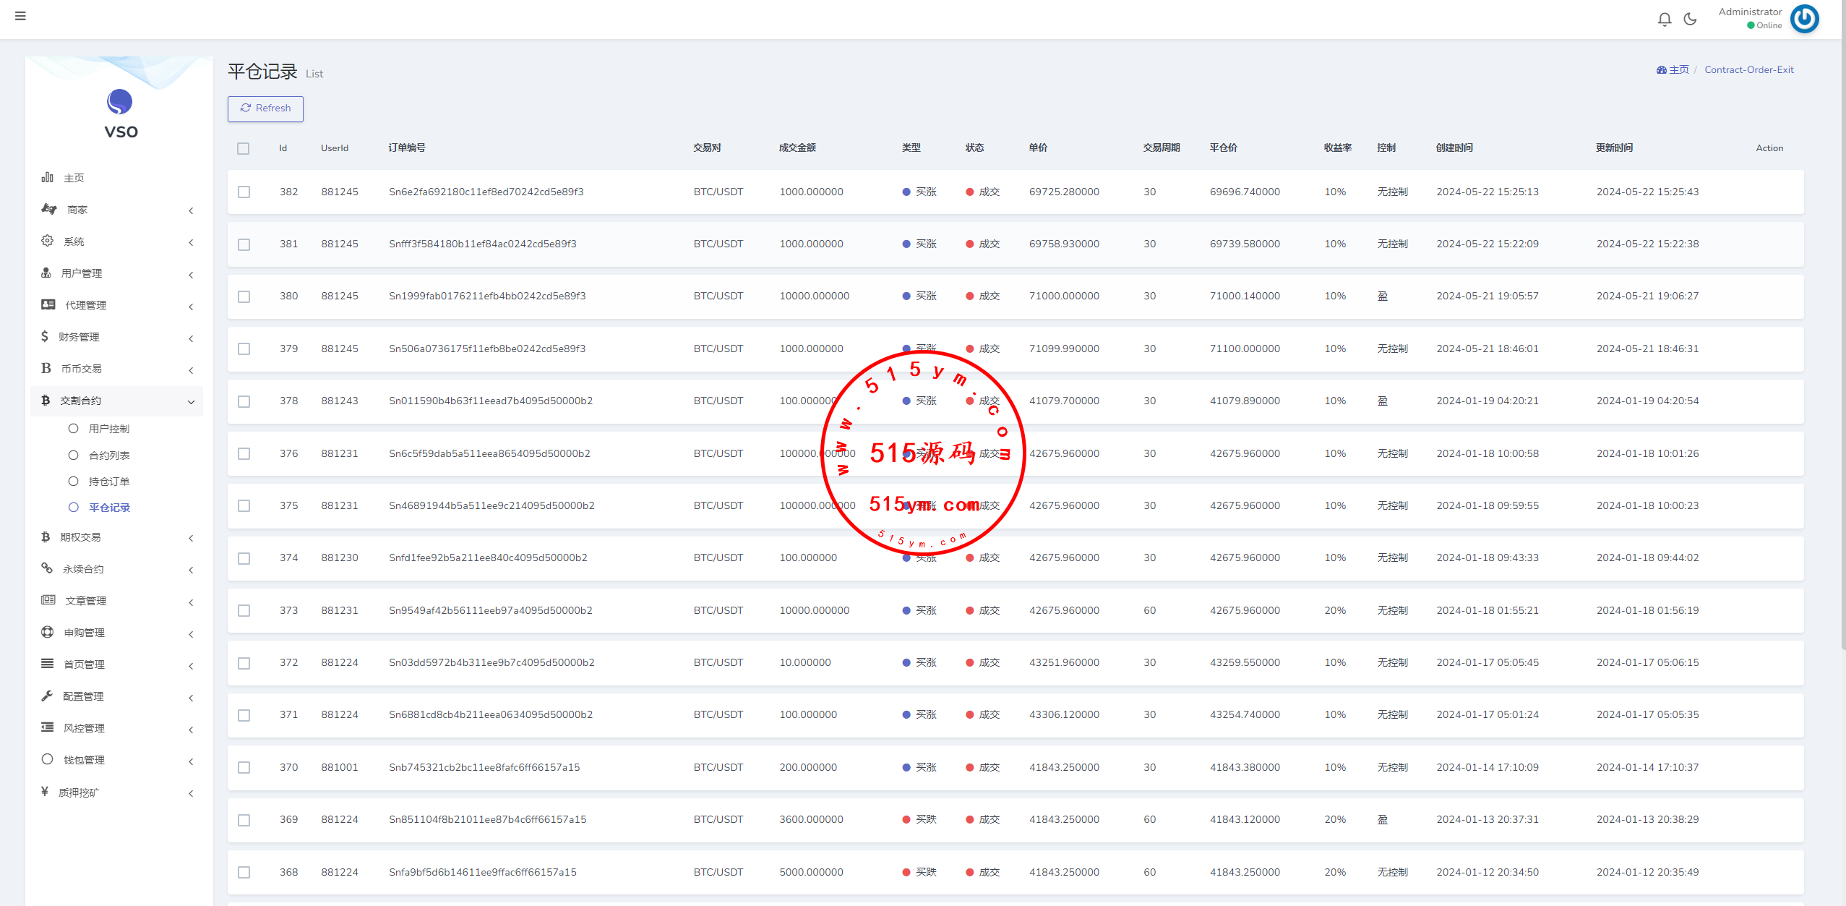This screenshot has height=906, width=1846.
Task: Click the 财务管理 dollar icon
Action: 45,336
